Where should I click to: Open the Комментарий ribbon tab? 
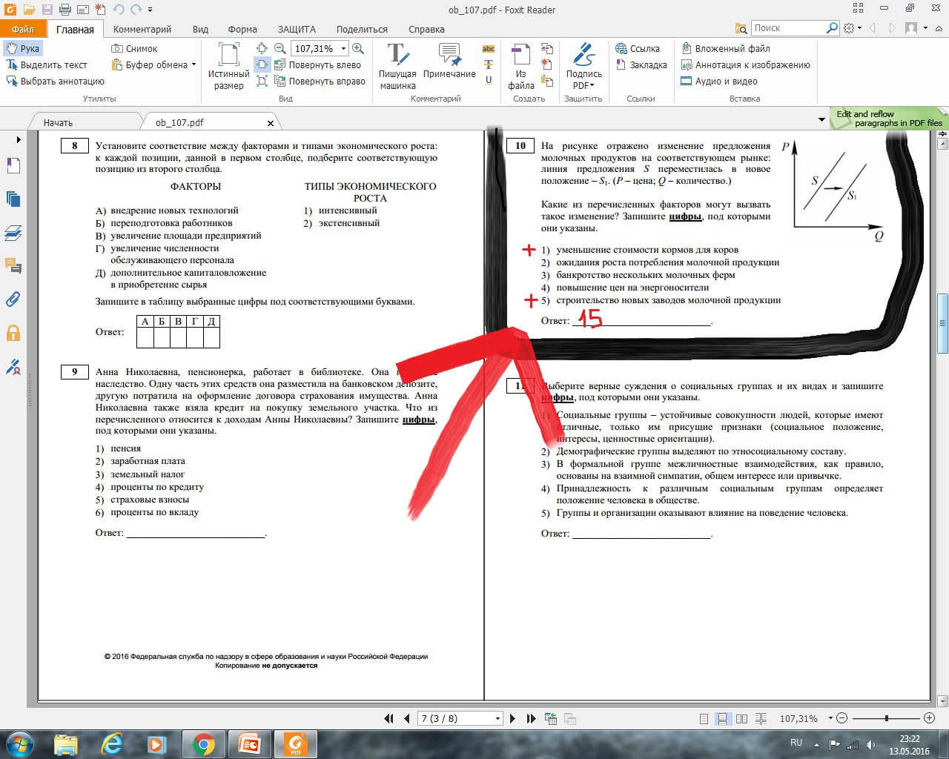[x=142, y=29]
